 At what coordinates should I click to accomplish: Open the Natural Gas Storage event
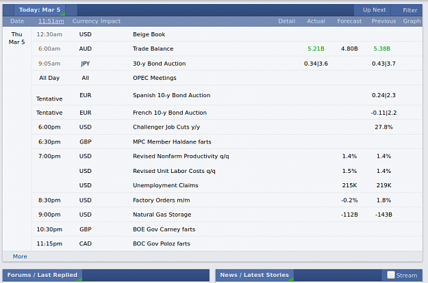[162, 215]
